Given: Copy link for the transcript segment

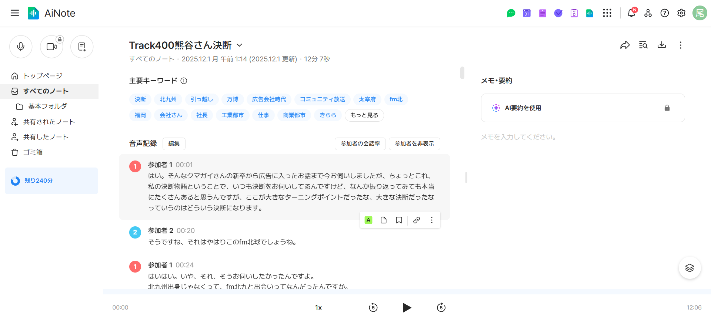Looking at the screenshot, I should 417,220.
